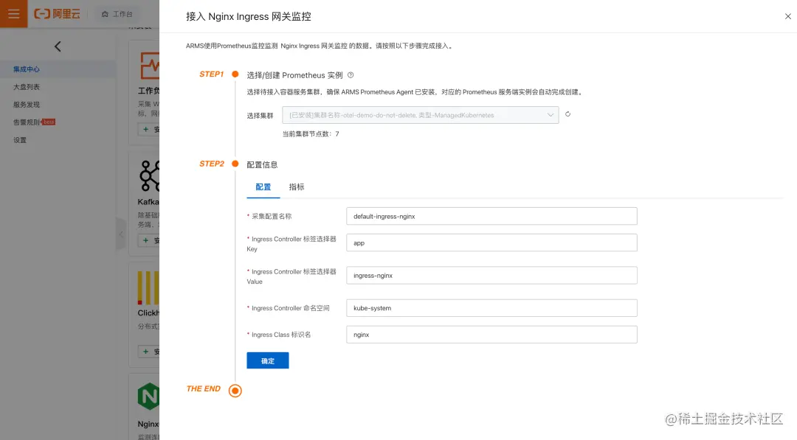
Task: Click the Alibaba Cloud logo
Action: (x=57, y=14)
